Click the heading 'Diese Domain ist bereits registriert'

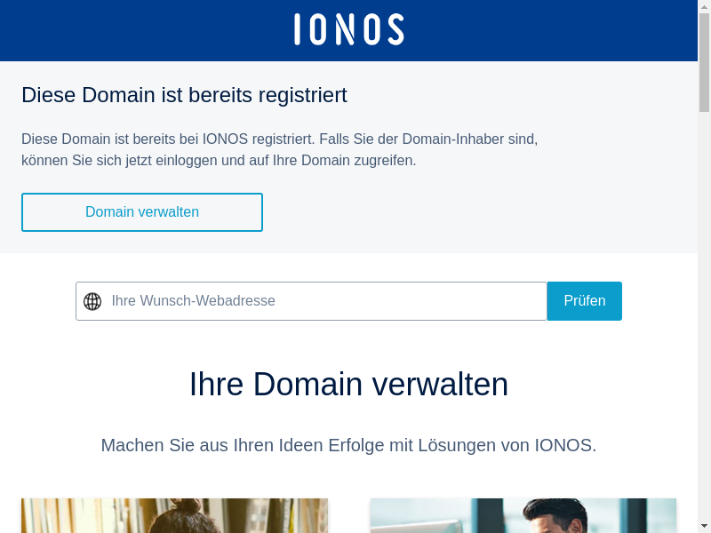tap(184, 95)
